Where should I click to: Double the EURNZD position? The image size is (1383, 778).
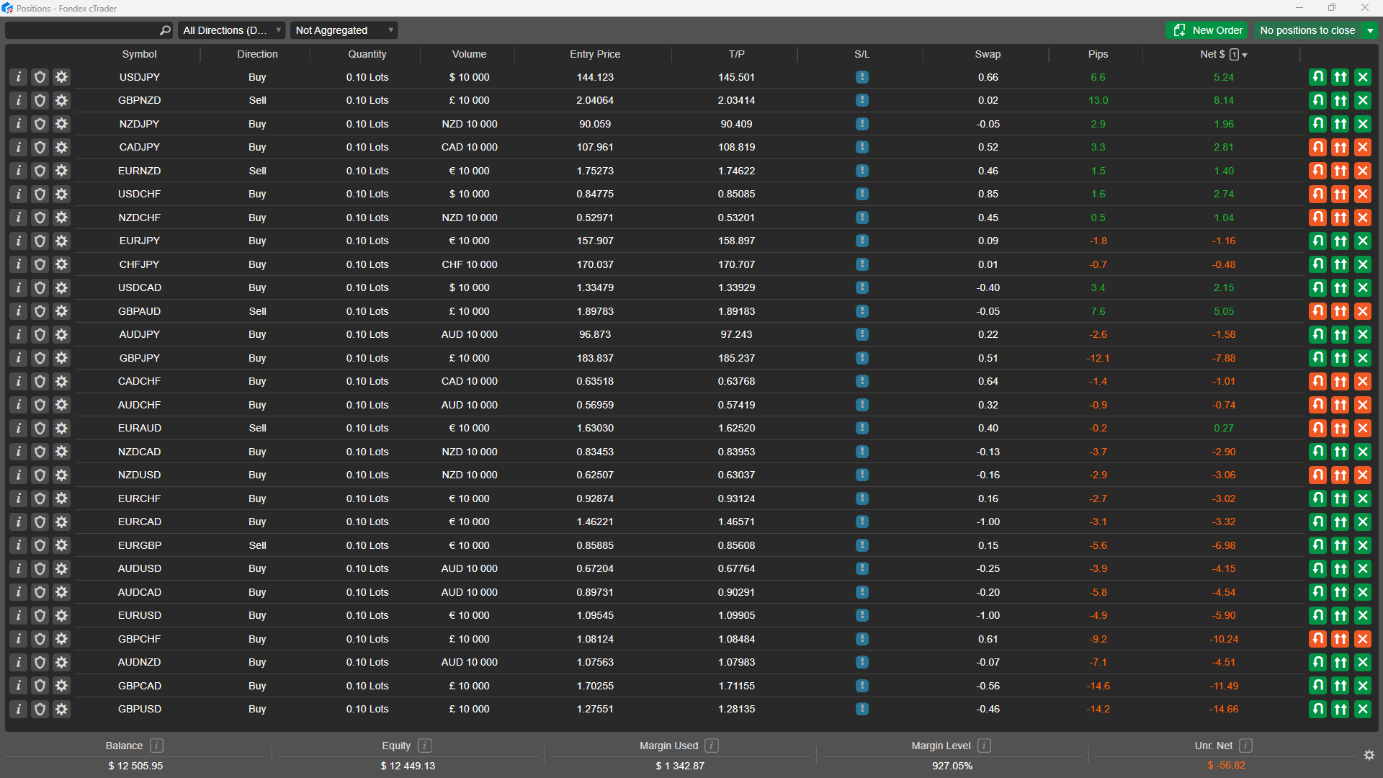click(1340, 171)
